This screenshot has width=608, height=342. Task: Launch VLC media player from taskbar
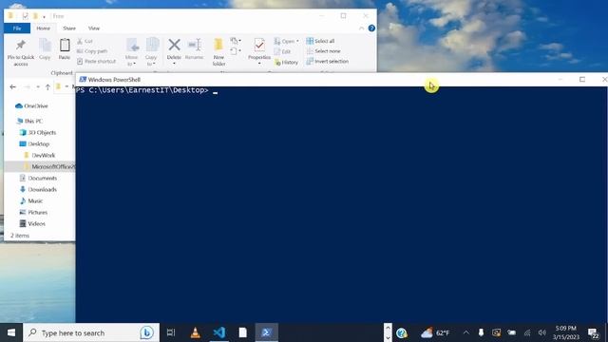coord(196,332)
